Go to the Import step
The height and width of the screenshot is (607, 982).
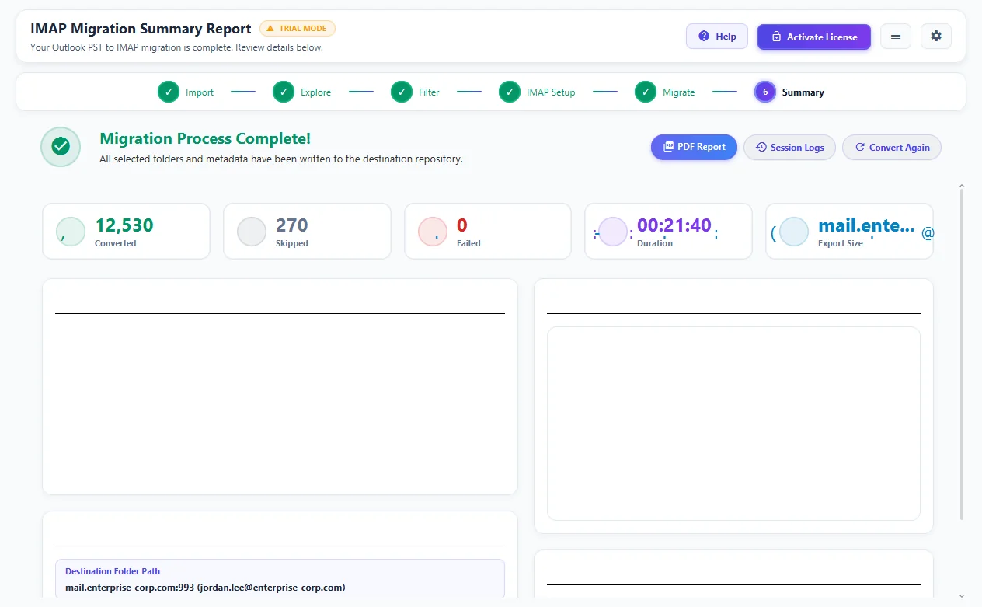[x=186, y=92]
